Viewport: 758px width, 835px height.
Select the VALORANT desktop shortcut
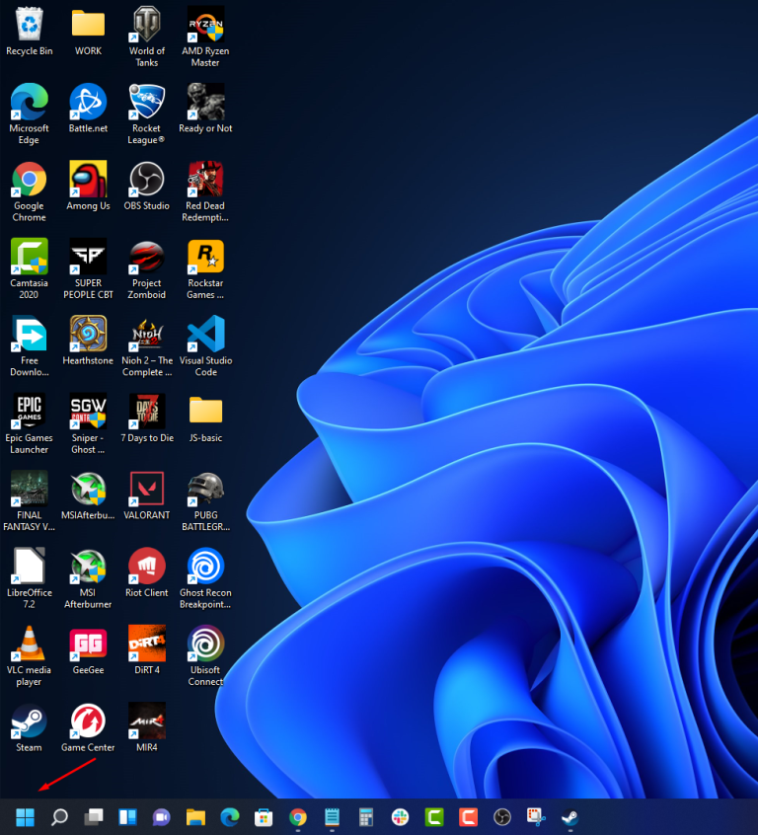[146, 495]
